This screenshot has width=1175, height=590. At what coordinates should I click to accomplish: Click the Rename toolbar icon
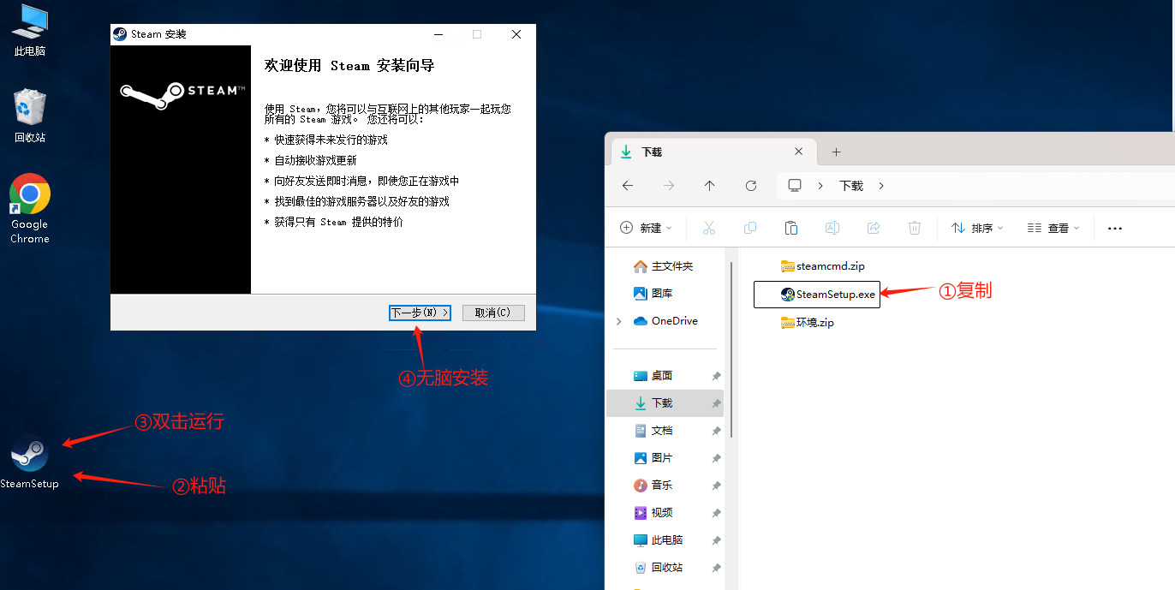(x=832, y=228)
